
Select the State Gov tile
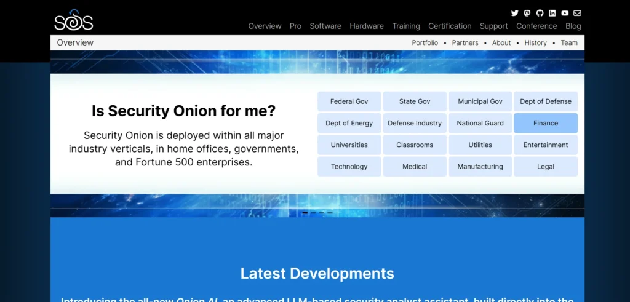tap(415, 101)
